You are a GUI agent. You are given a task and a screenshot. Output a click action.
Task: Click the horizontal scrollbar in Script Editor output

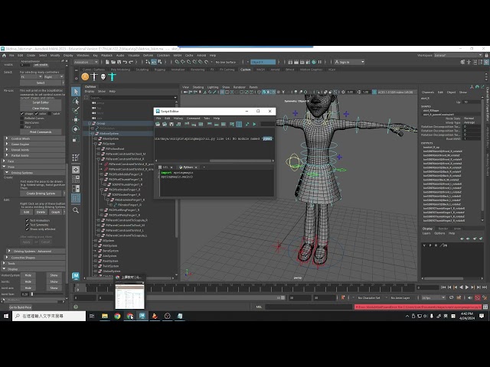[240, 161]
